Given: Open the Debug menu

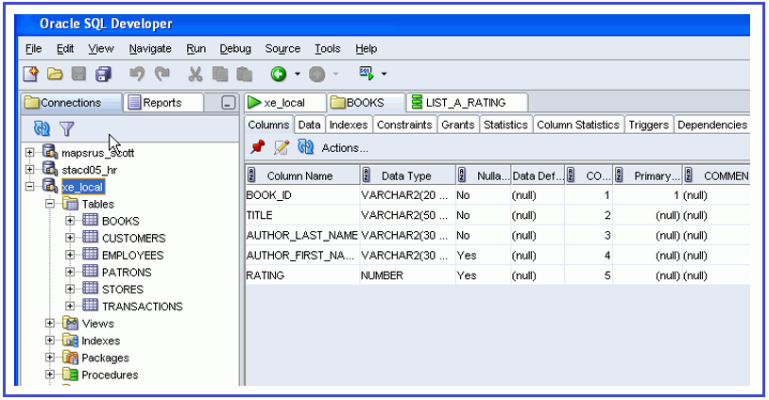Looking at the screenshot, I should click(x=235, y=48).
